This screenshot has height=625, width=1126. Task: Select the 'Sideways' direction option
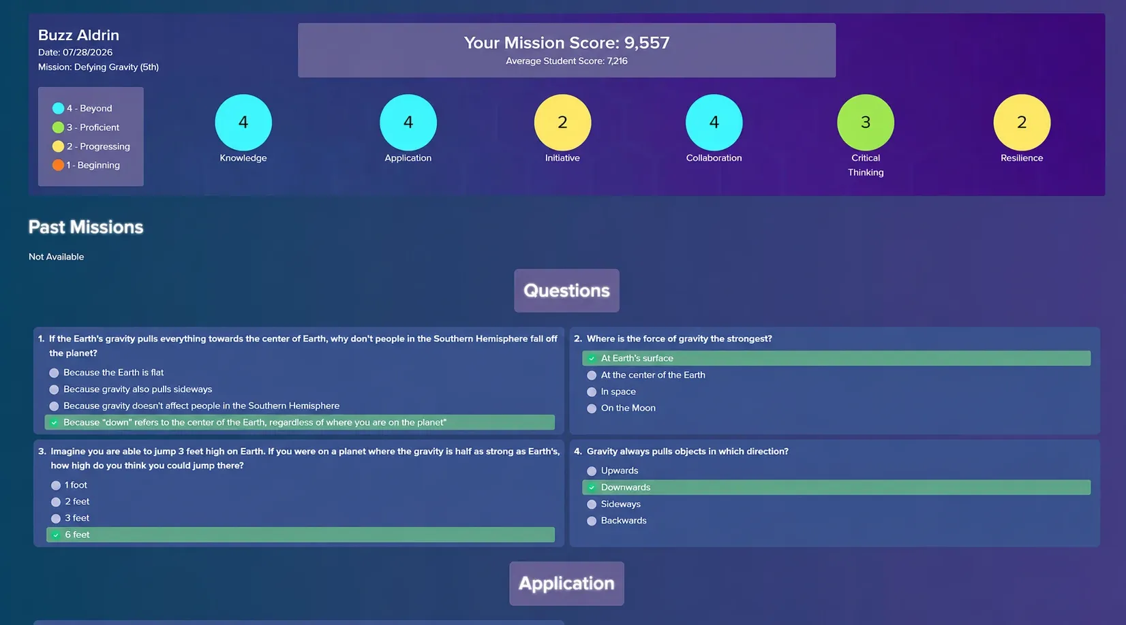point(592,504)
